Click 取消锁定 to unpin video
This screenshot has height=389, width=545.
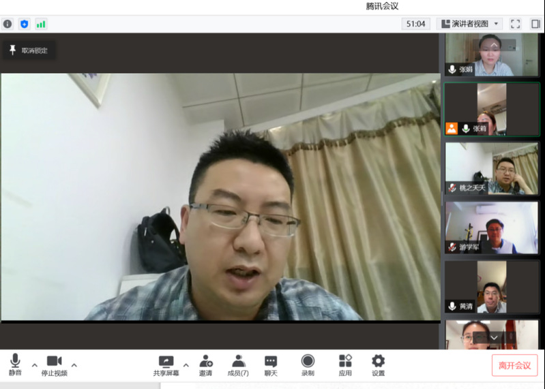29,50
